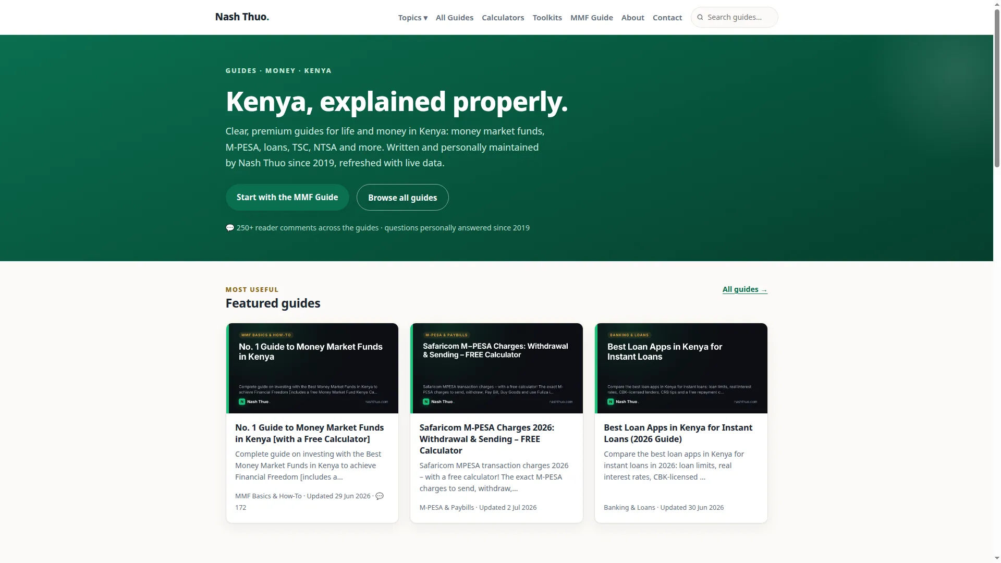Click the 'GUIDES · MONEY · KENYA' eyebrow text

point(278,70)
